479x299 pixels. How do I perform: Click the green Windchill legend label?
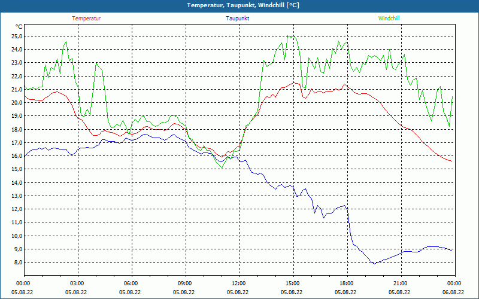coord(389,19)
